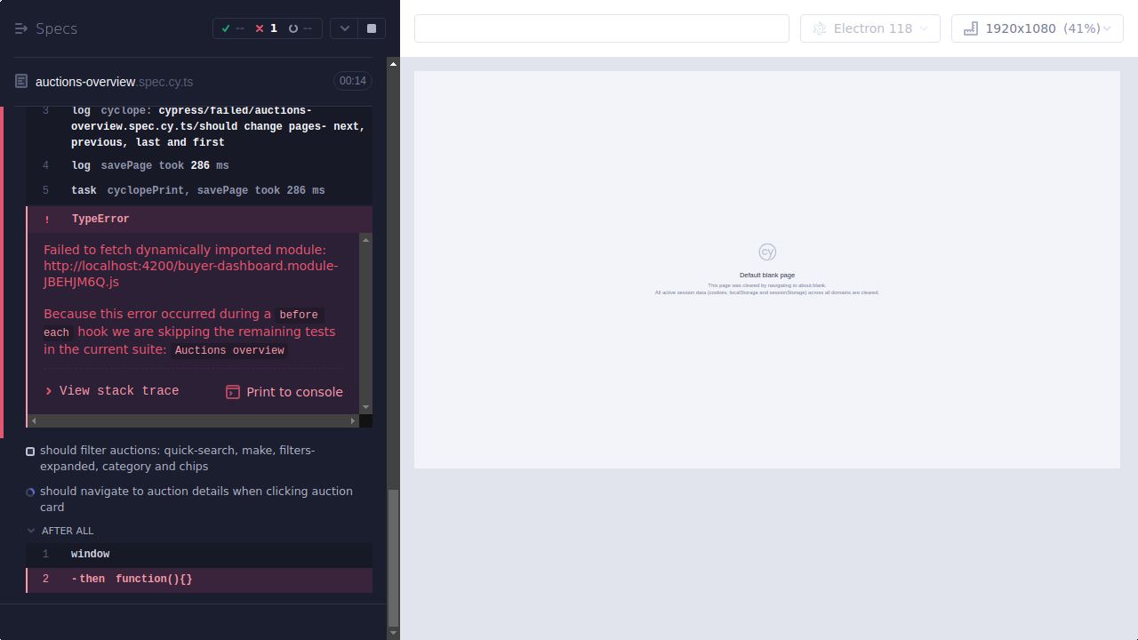
Task: Click the spinner beside auction details test
Action: click(29, 492)
